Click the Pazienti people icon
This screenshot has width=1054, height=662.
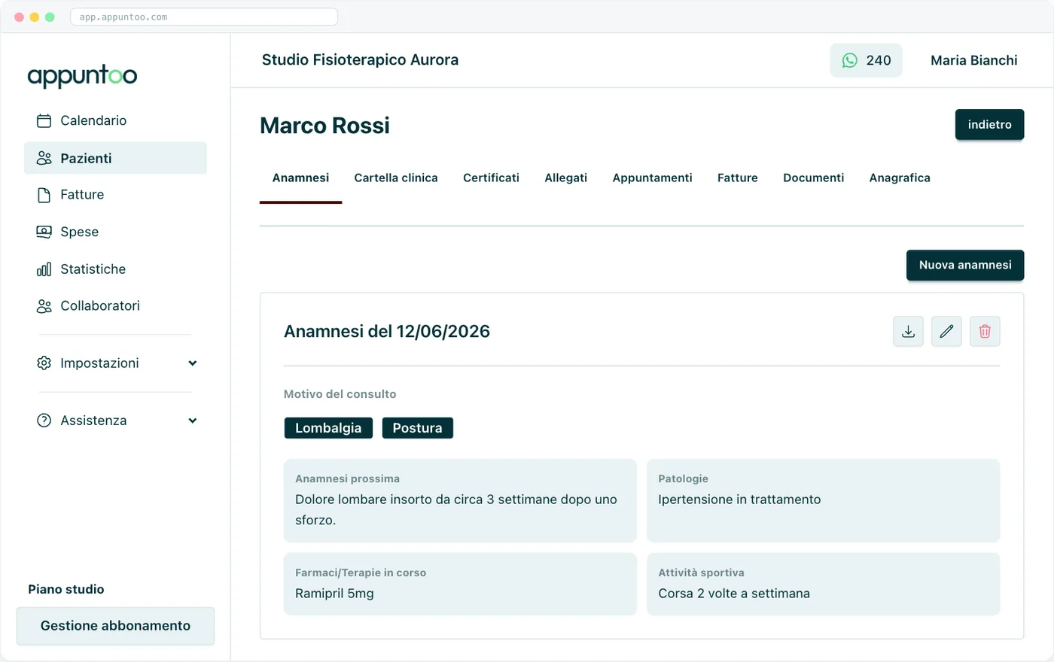click(44, 158)
